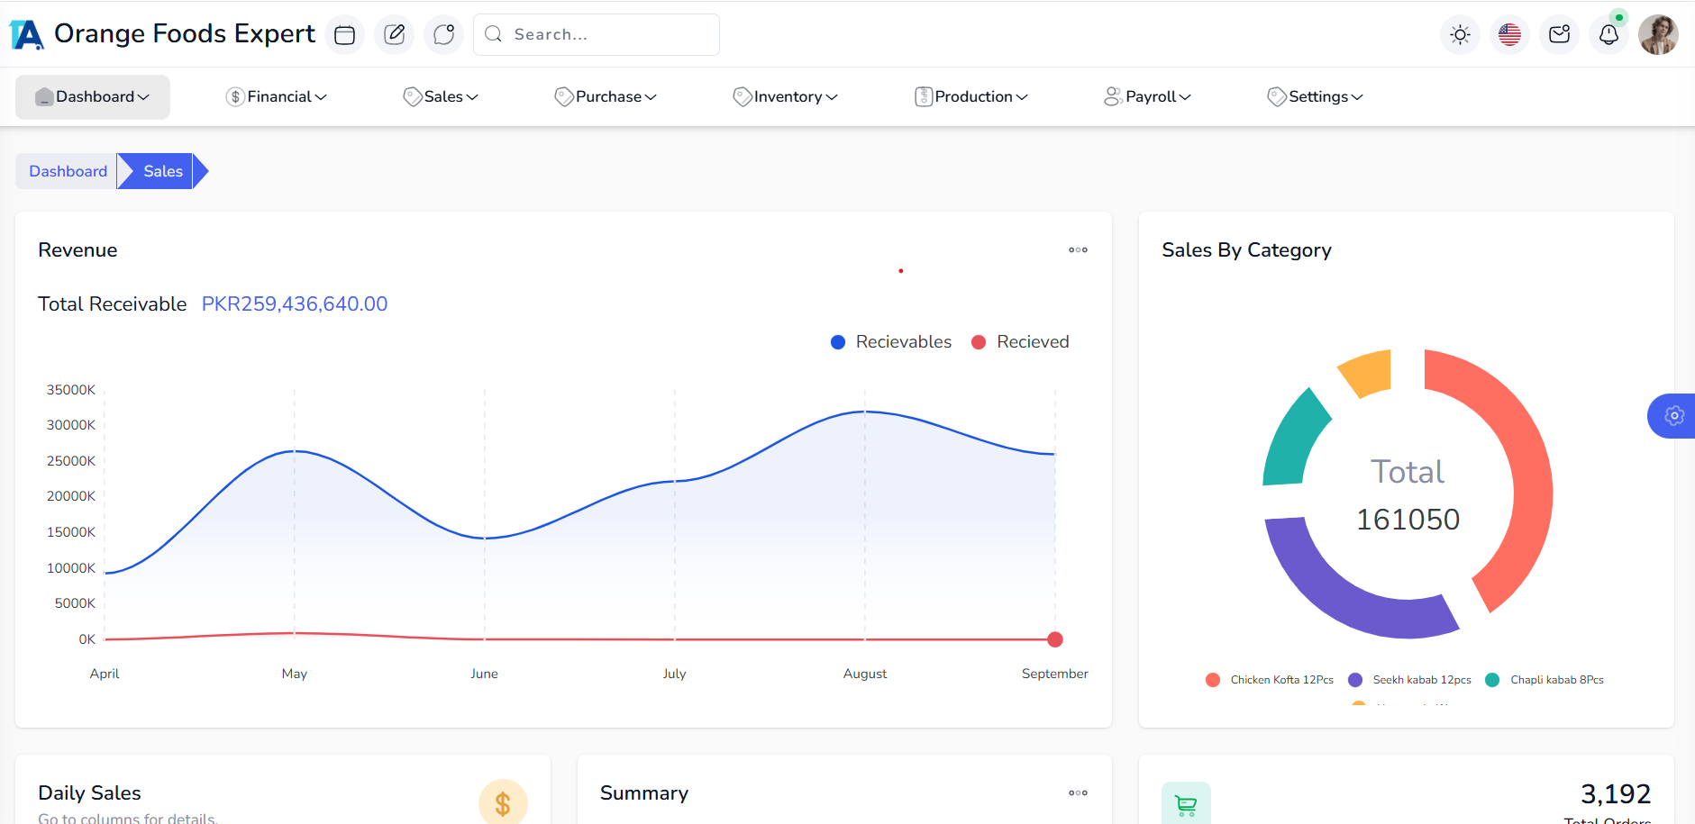Open the calendar icon in header
Image resolution: width=1695 pixels, height=824 pixels.
click(x=344, y=35)
